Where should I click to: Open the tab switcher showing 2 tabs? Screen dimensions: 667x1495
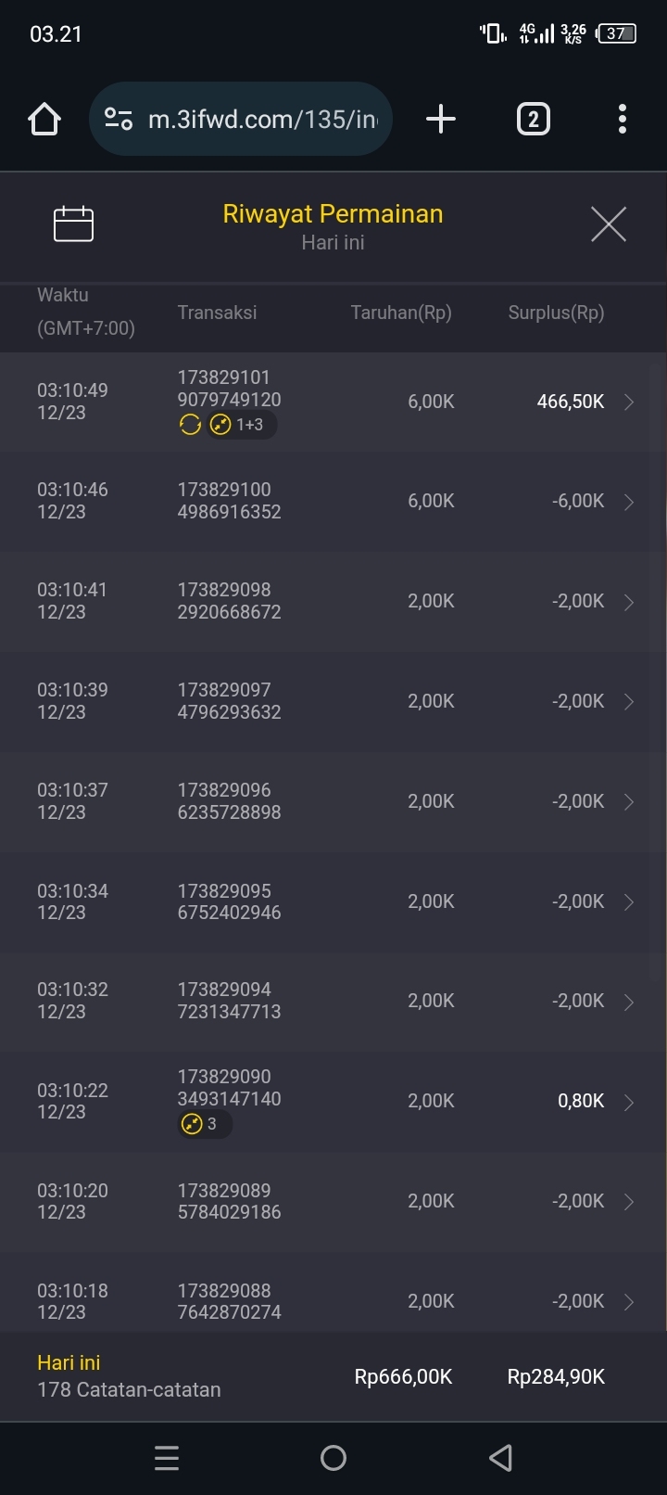[x=533, y=119]
